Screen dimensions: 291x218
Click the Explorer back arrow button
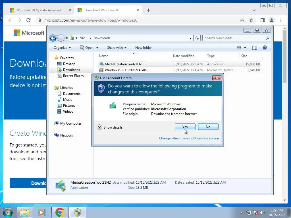point(53,38)
